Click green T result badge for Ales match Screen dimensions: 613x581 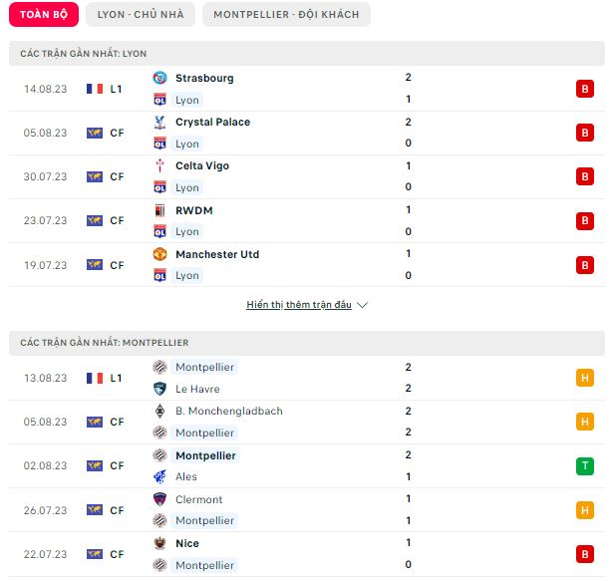584,466
